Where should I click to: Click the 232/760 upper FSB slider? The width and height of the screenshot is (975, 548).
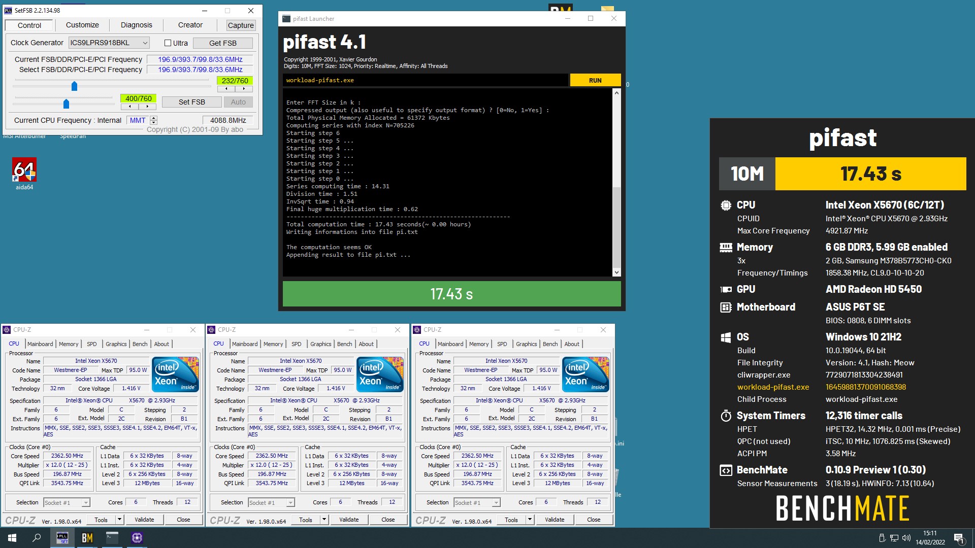coord(74,86)
